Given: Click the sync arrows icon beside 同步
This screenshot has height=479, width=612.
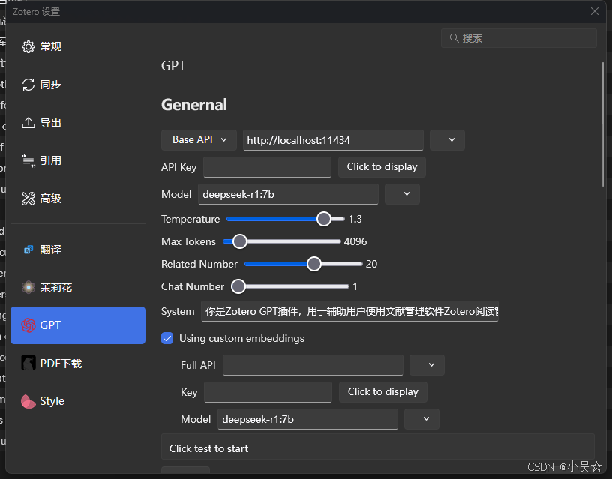Looking at the screenshot, I should click(28, 85).
